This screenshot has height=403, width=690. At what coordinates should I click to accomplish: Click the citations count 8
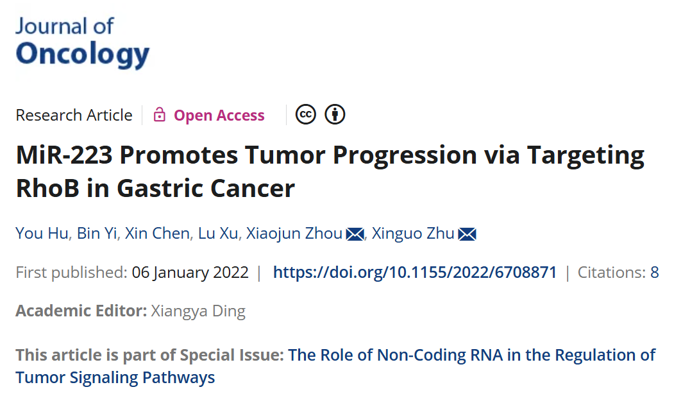[655, 273]
